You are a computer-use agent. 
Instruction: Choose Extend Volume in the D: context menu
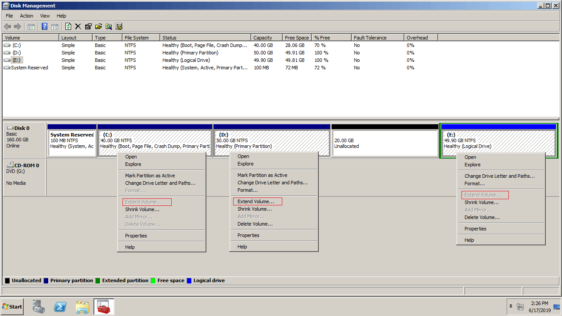[256, 201]
